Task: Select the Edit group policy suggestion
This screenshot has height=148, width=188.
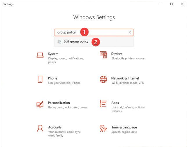Action: (x=94, y=42)
